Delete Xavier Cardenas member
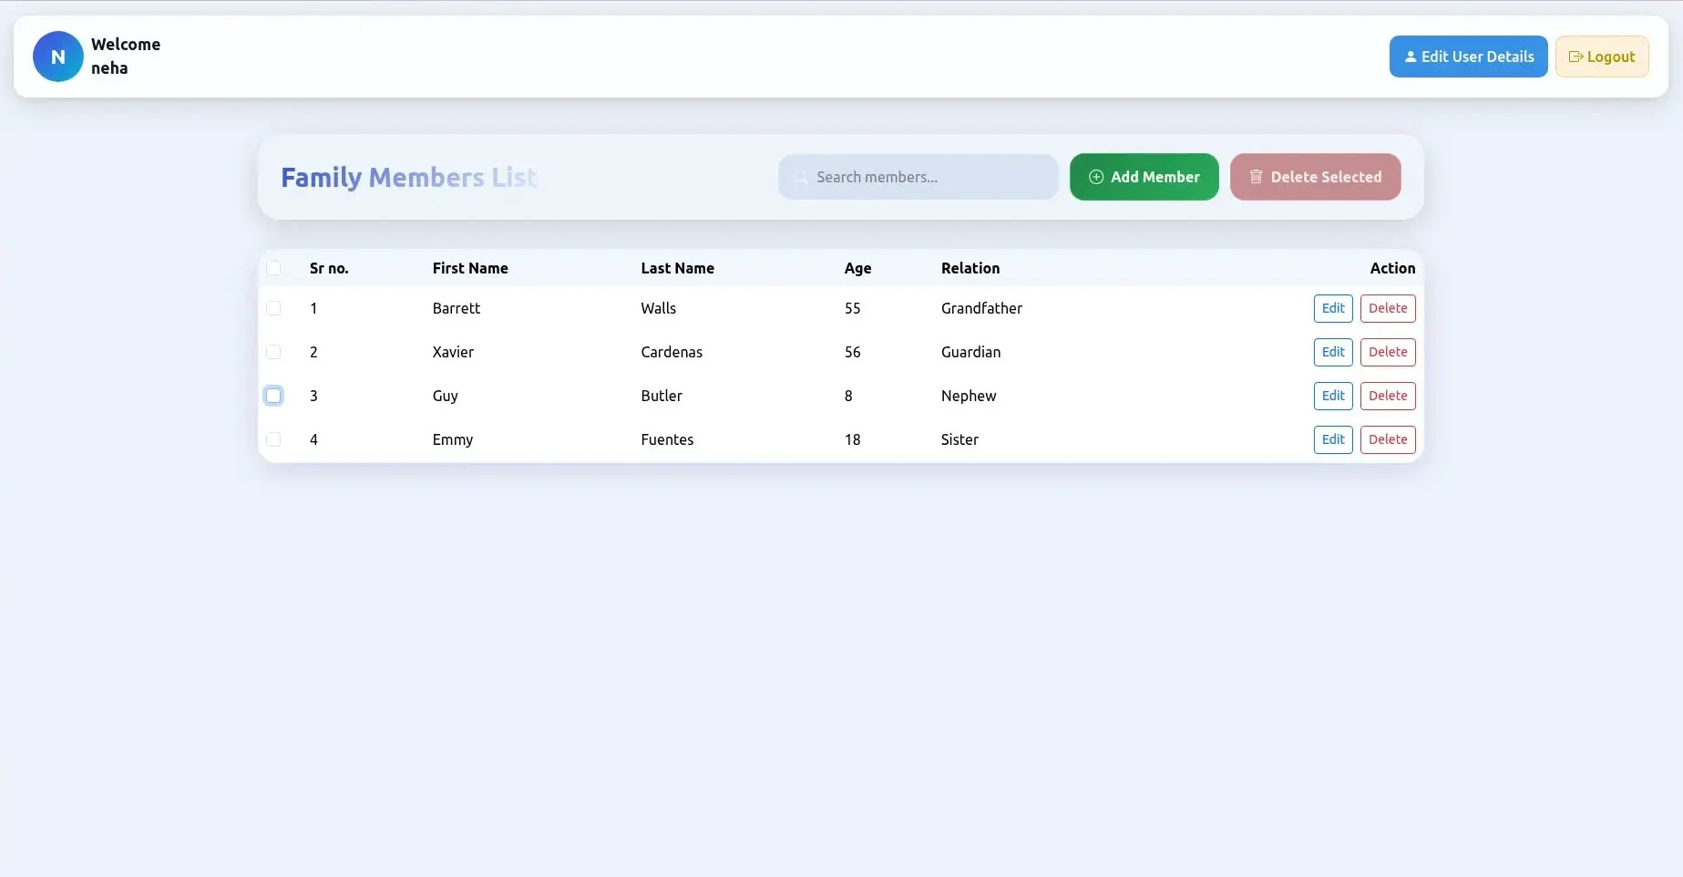Viewport: 1683px width, 877px height. pyautogui.click(x=1388, y=352)
